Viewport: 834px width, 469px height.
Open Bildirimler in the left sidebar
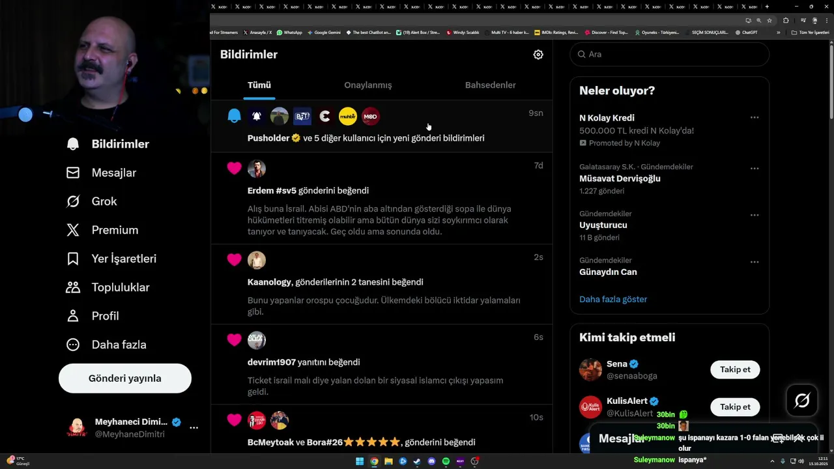click(108, 144)
